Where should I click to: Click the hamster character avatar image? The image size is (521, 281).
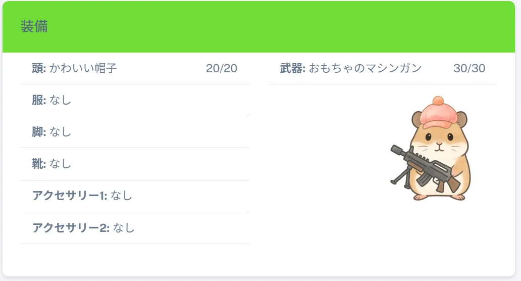[431, 148]
